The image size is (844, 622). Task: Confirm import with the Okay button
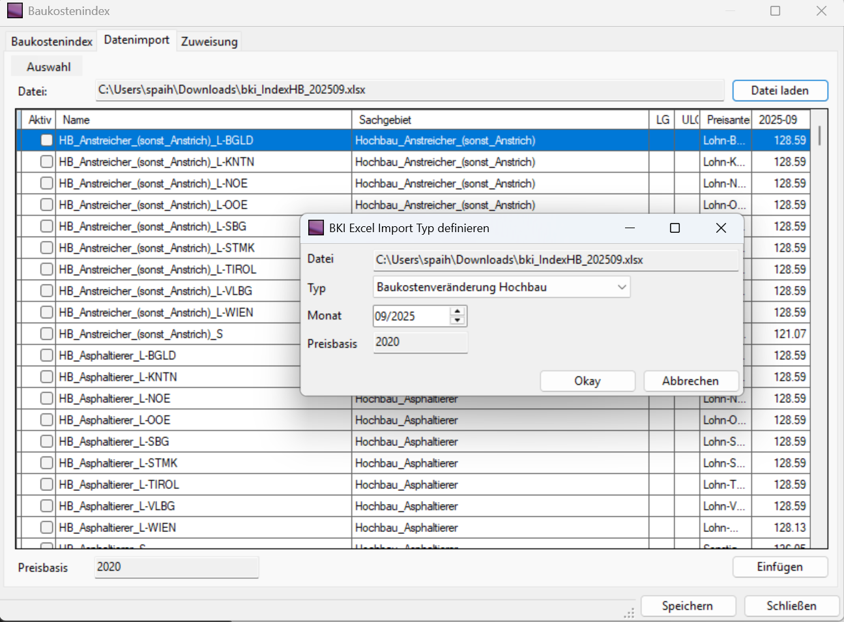point(587,381)
